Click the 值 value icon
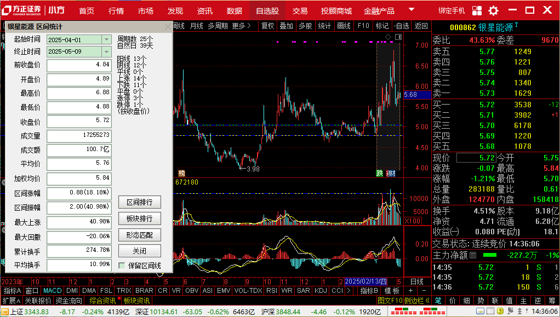Image resolution: width=560 pixels, height=317 pixels. click(x=509, y=301)
